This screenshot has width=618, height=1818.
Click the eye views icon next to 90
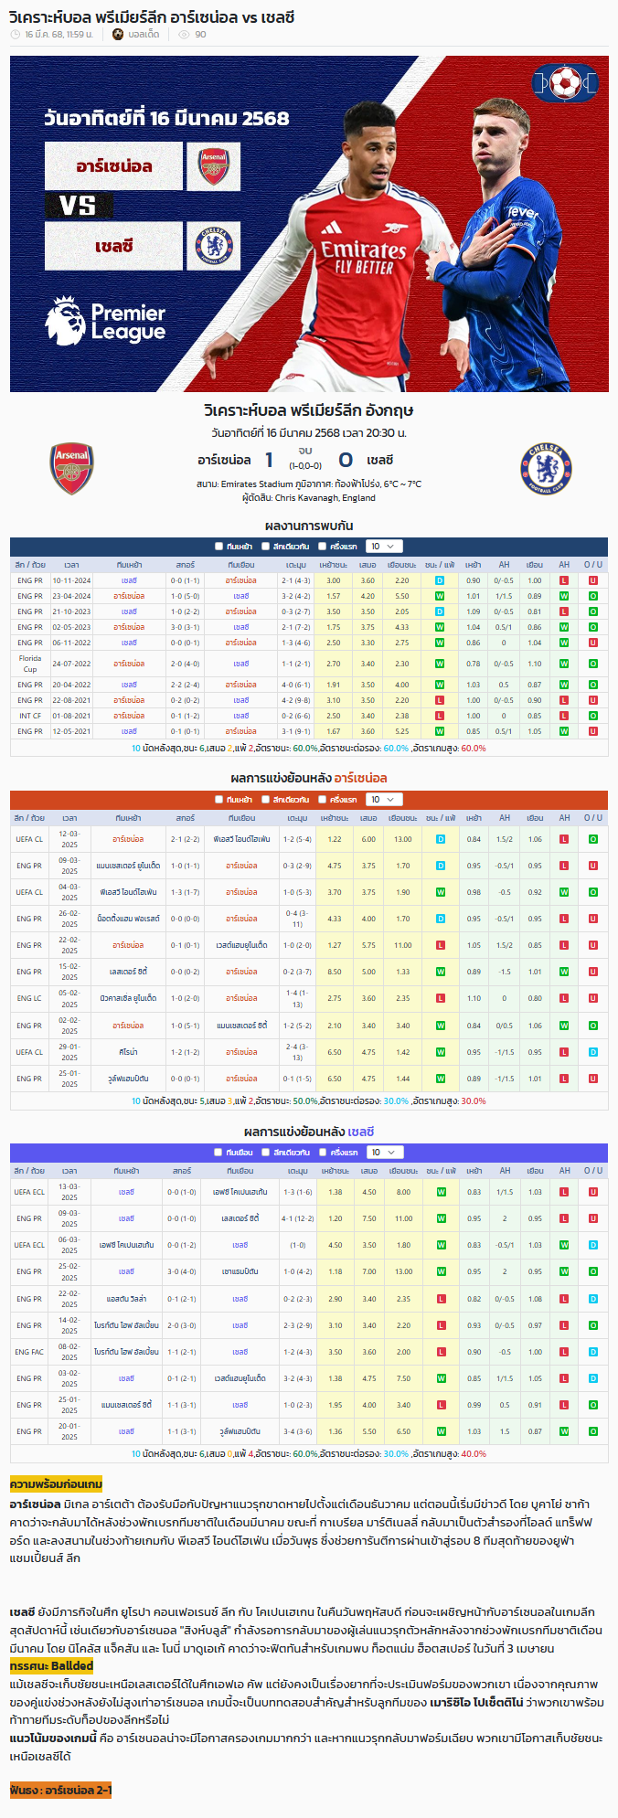pos(184,35)
